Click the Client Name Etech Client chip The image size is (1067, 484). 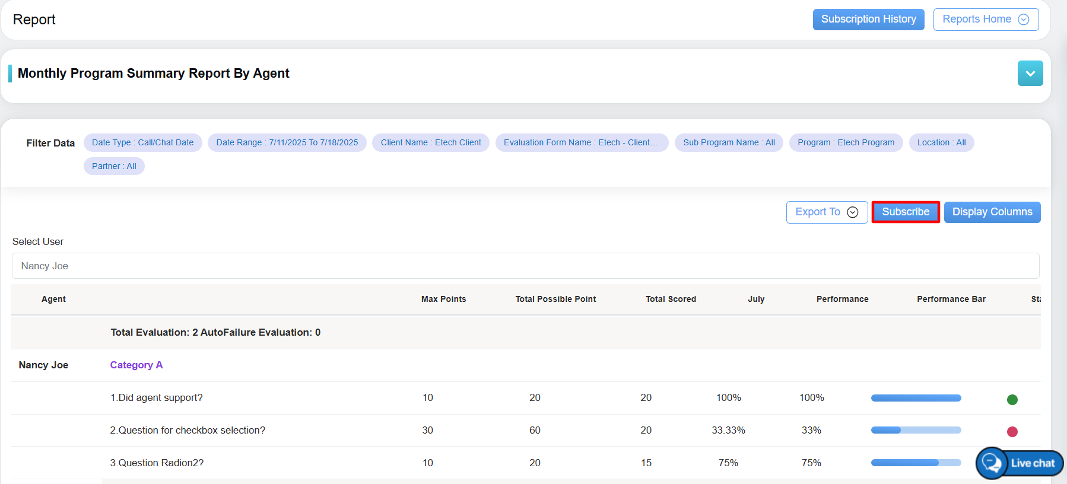point(431,143)
